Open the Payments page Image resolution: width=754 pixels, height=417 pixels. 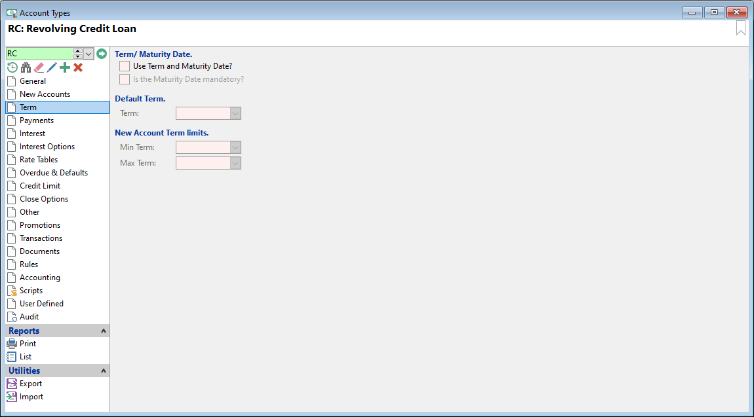point(58,120)
